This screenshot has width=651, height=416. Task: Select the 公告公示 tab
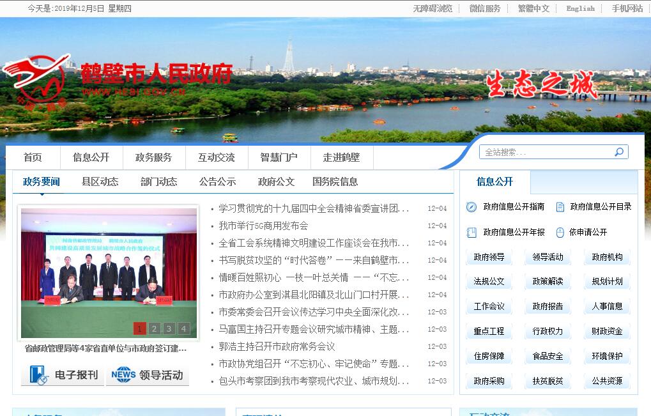(217, 181)
